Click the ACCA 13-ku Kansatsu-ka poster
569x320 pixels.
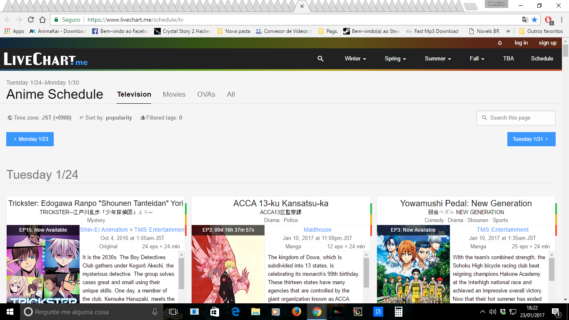click(228, 271)
